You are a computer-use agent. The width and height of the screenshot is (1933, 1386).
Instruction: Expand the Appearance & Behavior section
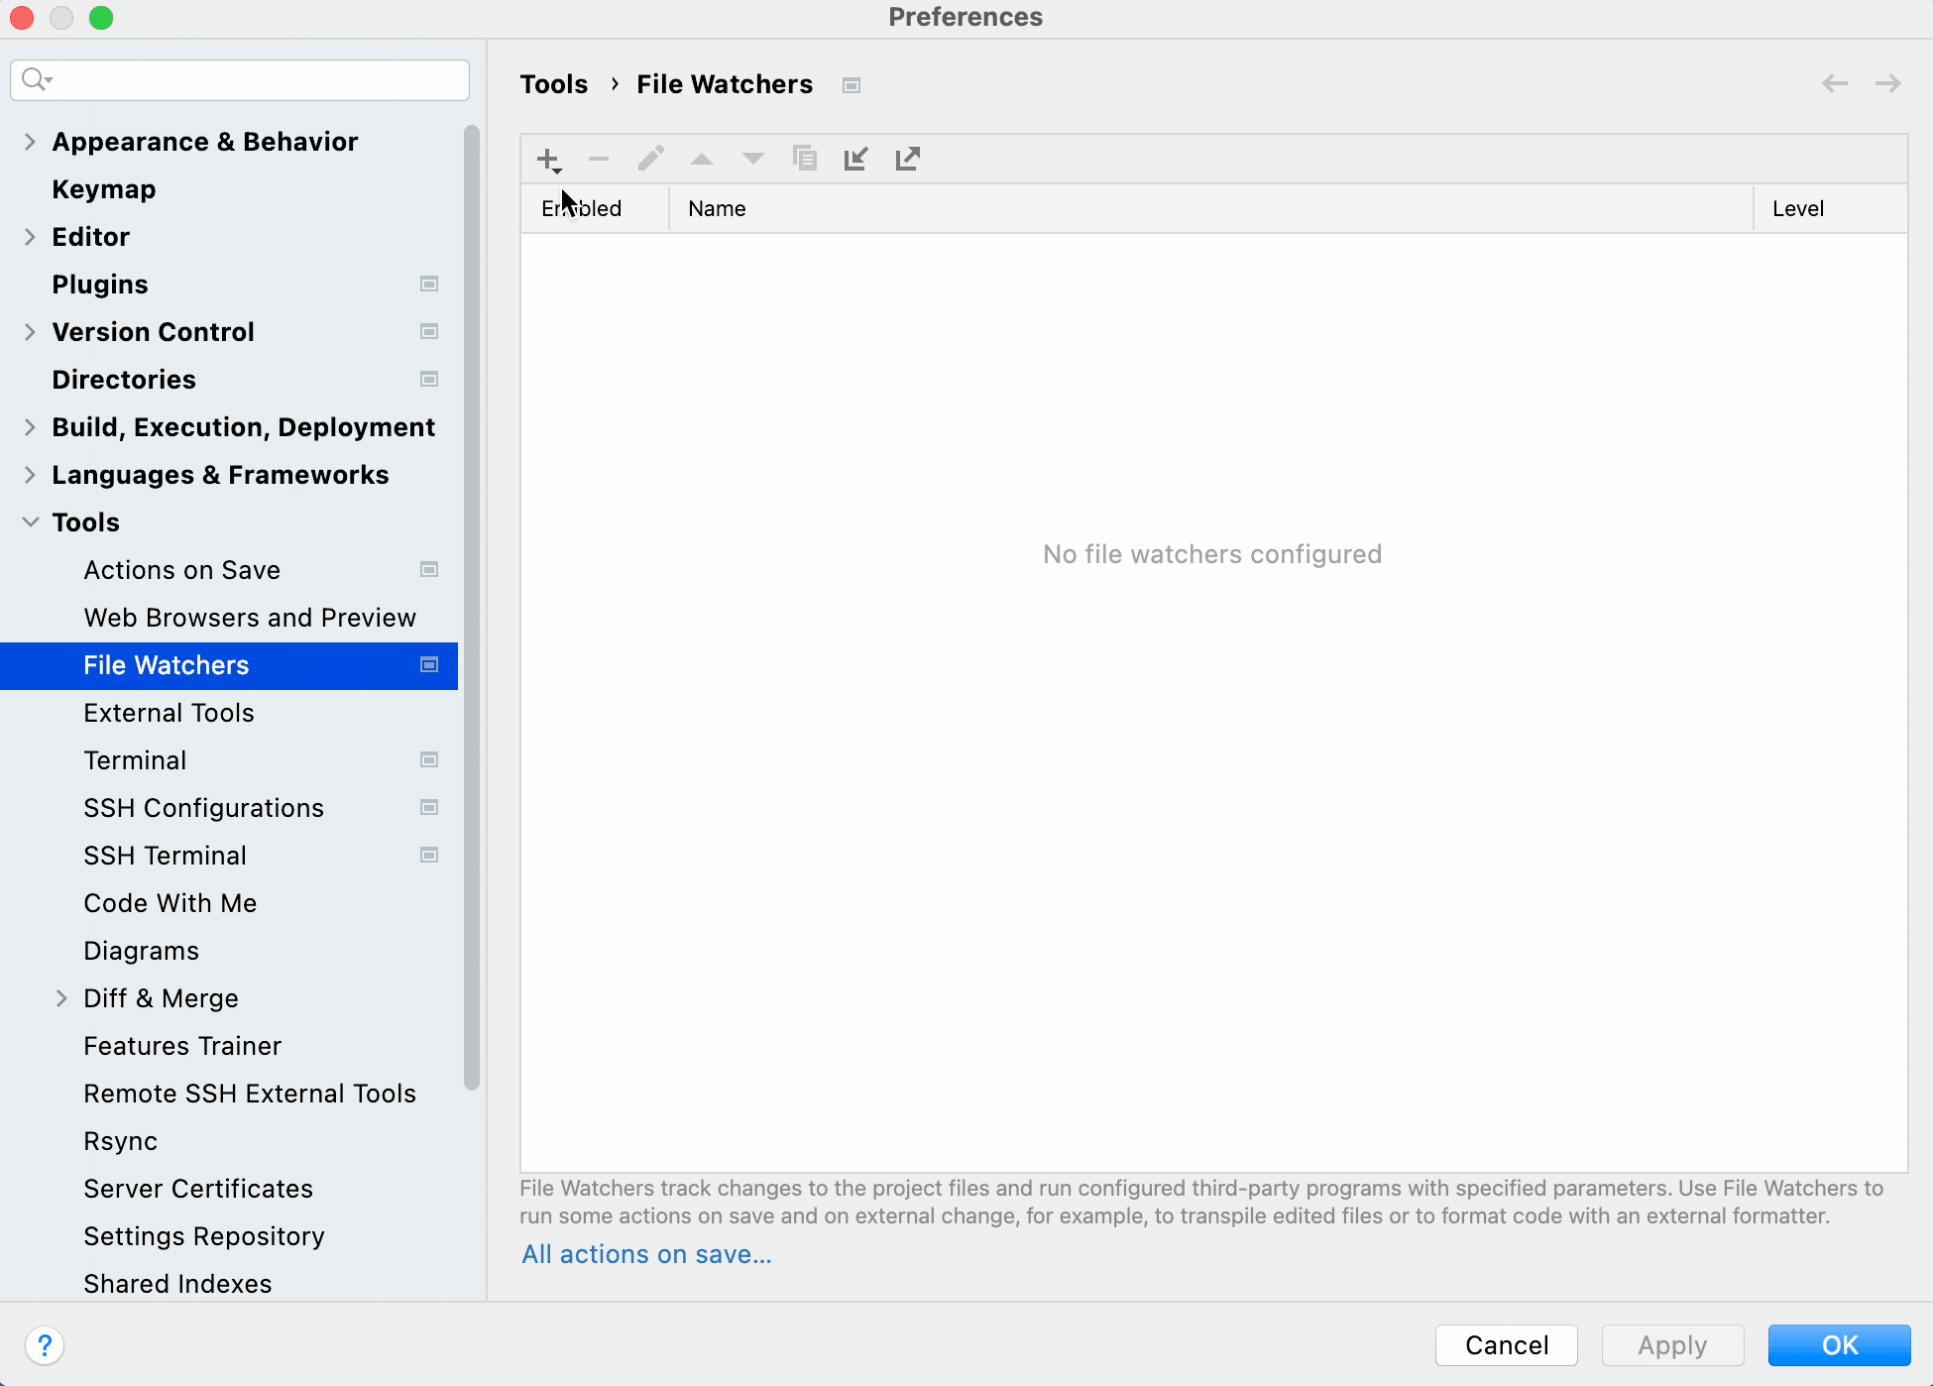(x=30, y=142)
